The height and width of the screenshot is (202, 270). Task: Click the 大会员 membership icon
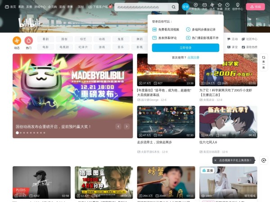(195, 6)
